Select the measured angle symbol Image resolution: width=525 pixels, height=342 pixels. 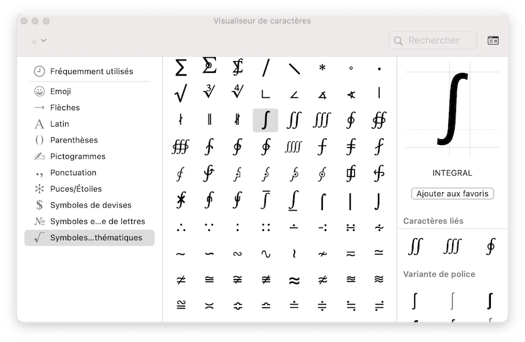point(322,95)
